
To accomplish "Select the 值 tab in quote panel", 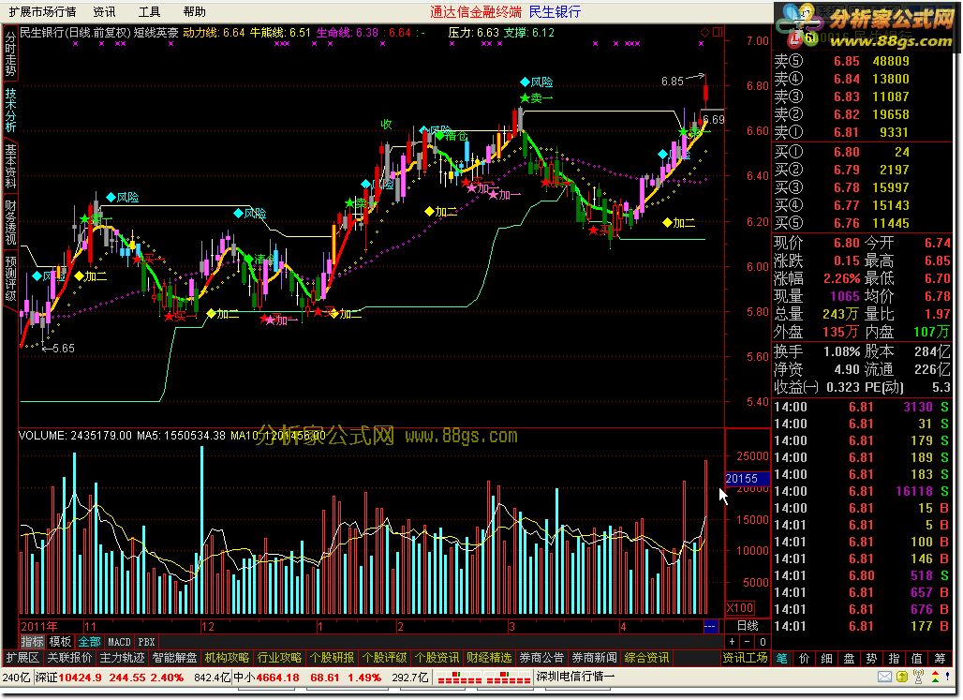I will [917, 658].
